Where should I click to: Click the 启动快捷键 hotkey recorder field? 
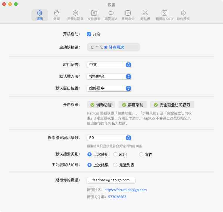(113, 47)
